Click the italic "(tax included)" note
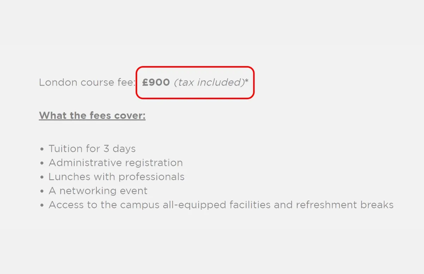 209,83
